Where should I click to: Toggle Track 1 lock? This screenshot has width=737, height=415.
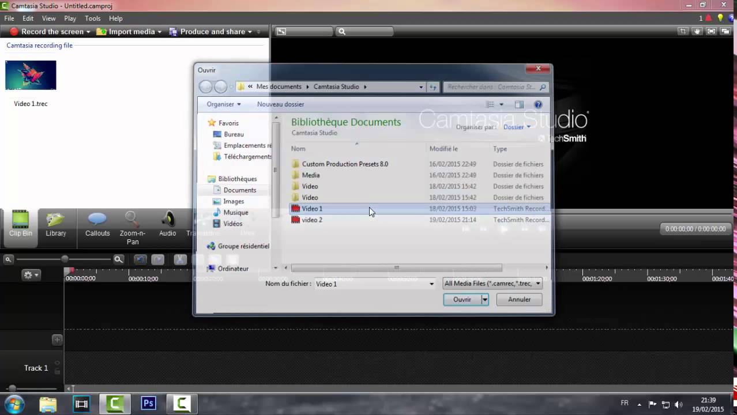coord(57,372)
